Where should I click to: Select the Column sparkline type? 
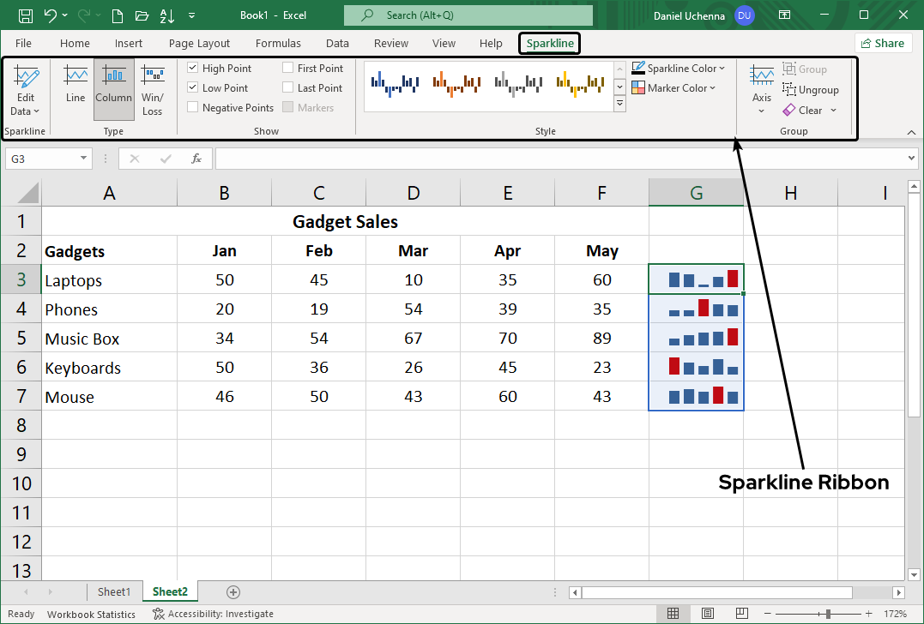(x=113, y=86)
